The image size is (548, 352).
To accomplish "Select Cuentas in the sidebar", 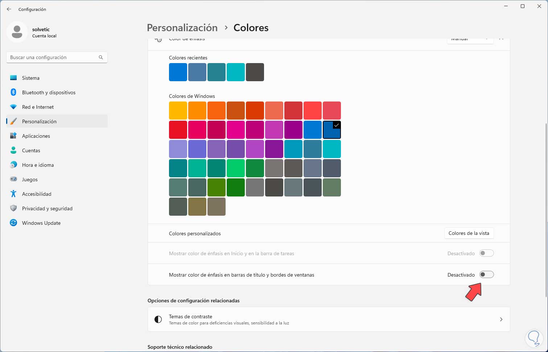I will tap(31, 150).
